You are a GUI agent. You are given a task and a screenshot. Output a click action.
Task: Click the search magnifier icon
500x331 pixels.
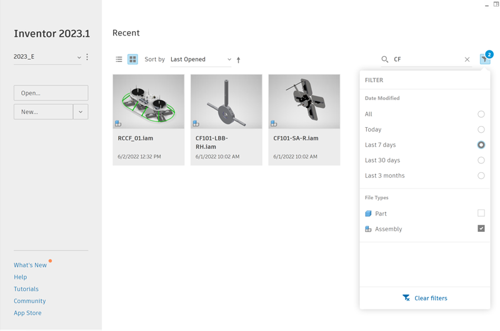[385, 60]
